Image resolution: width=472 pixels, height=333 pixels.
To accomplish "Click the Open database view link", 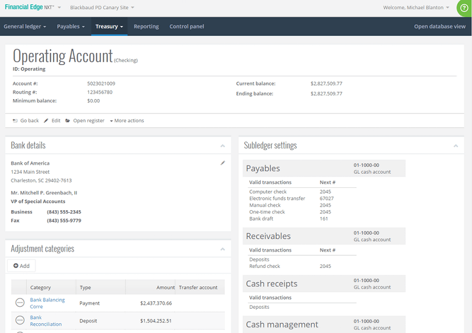I will [x=439, y=27].
